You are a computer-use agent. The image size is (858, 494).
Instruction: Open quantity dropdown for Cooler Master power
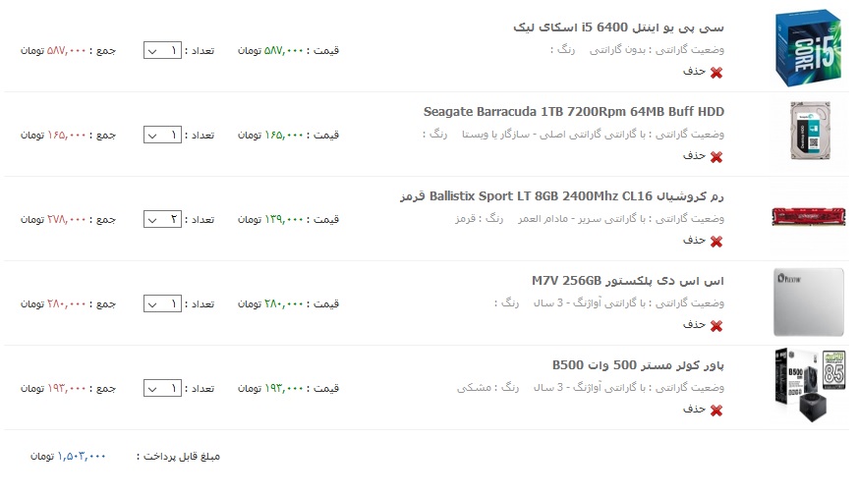coord(162,388)
